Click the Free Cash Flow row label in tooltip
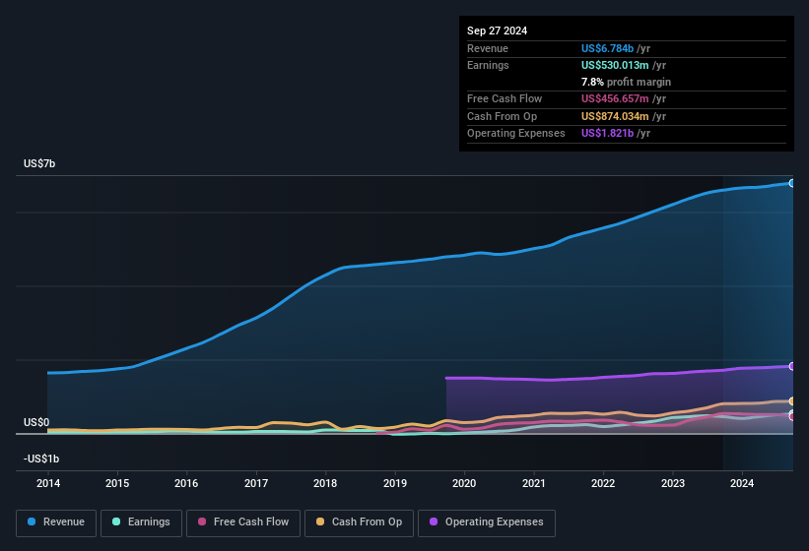This screenshot has width=809, height=551. coord(505,98)
